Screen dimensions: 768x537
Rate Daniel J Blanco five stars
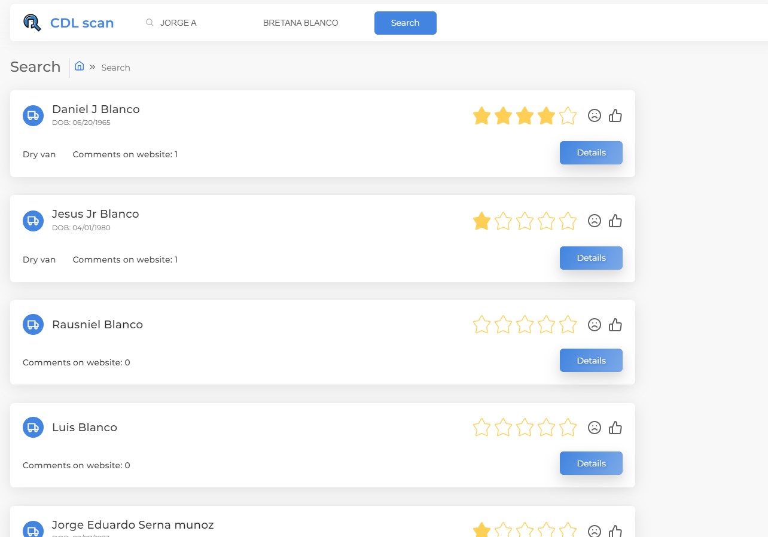pyautogui.click(x=568, y=115)
